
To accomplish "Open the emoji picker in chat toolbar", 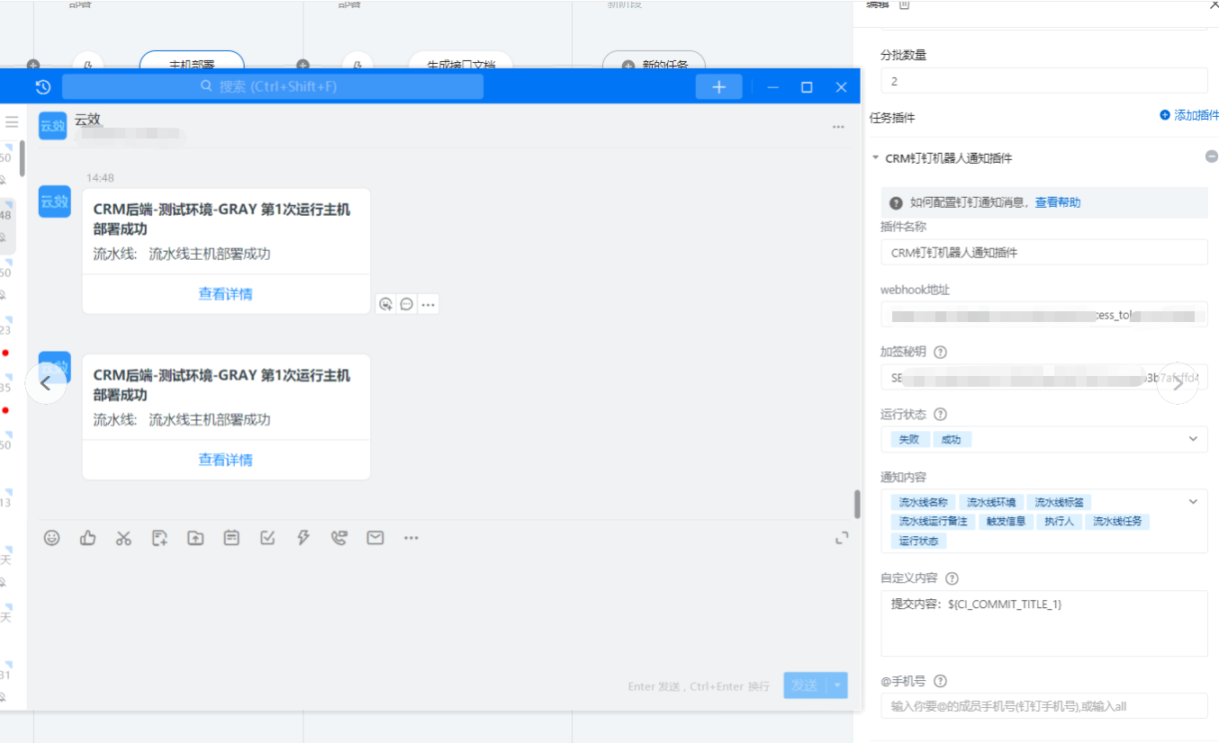I will (52, 538).
